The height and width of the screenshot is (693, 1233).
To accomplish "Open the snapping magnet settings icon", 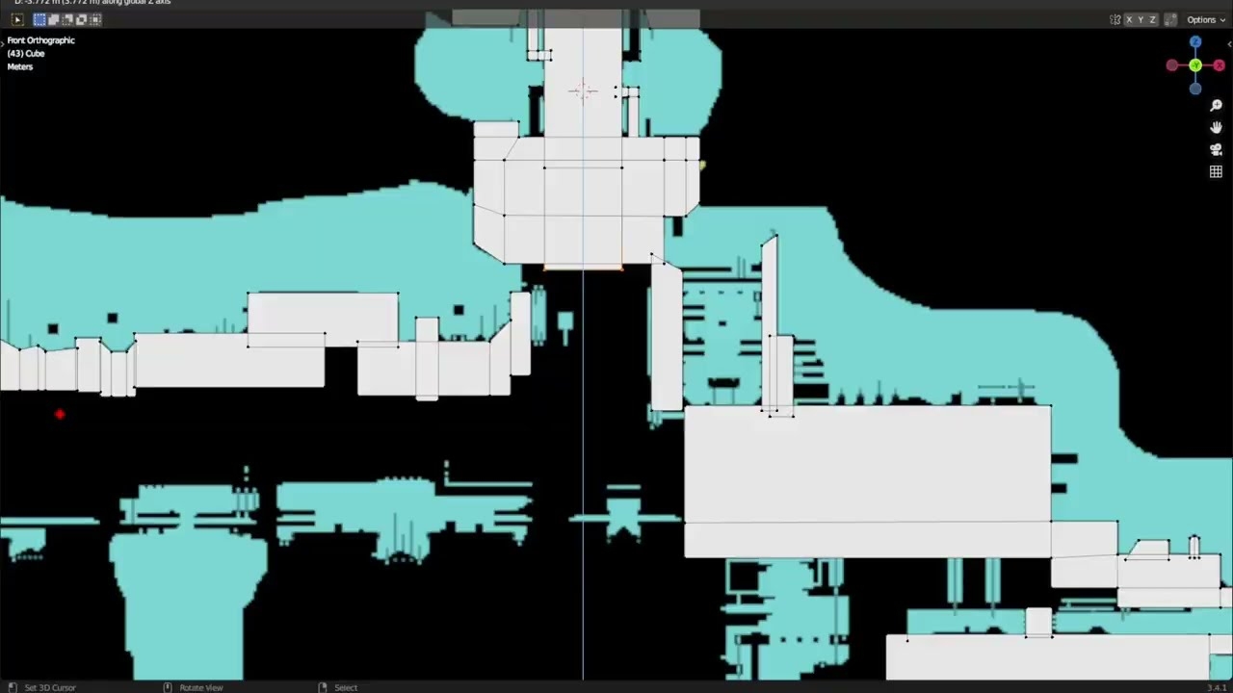I will pyautogui.click(x=82, y=19).
